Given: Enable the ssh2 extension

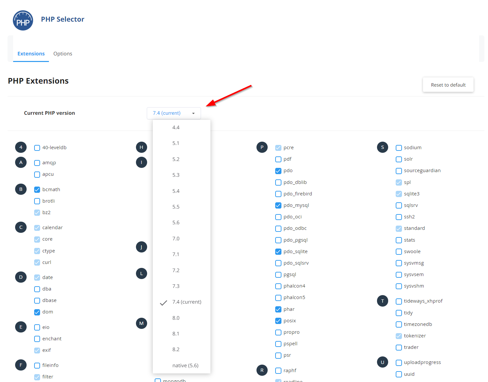Looking at the screenshot, I should [x=399, y=217].
